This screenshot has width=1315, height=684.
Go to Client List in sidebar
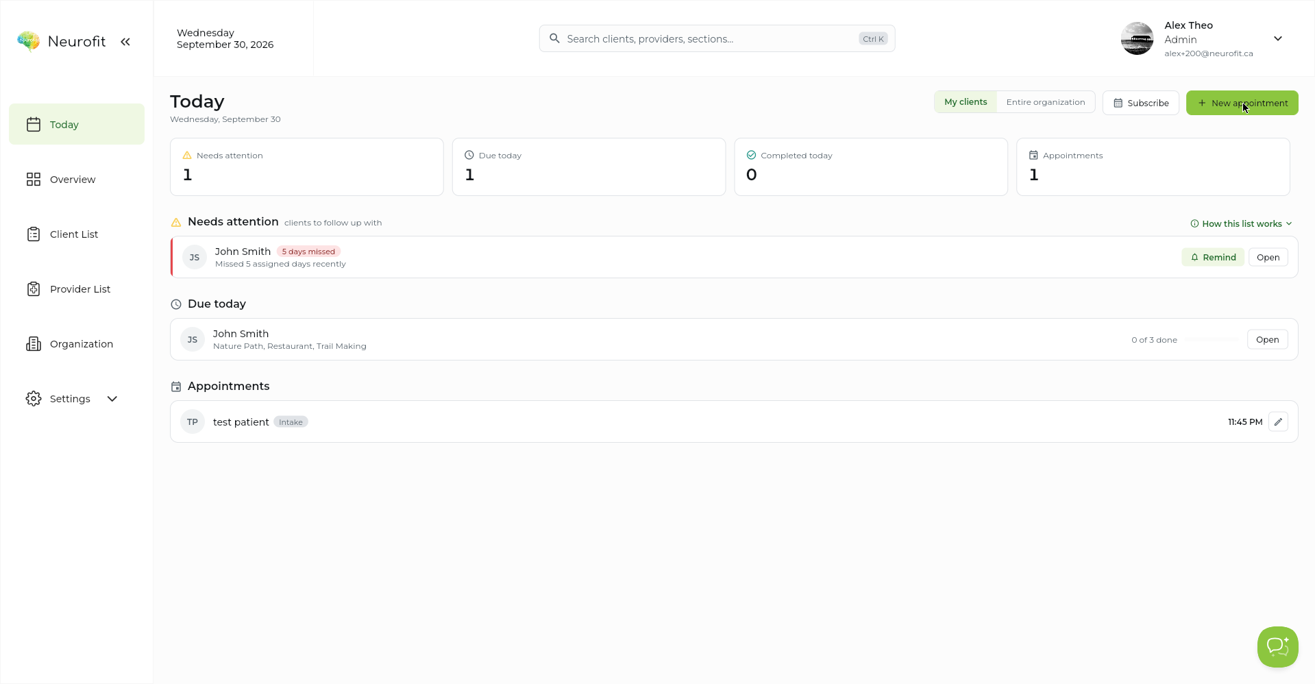(77, 234)
